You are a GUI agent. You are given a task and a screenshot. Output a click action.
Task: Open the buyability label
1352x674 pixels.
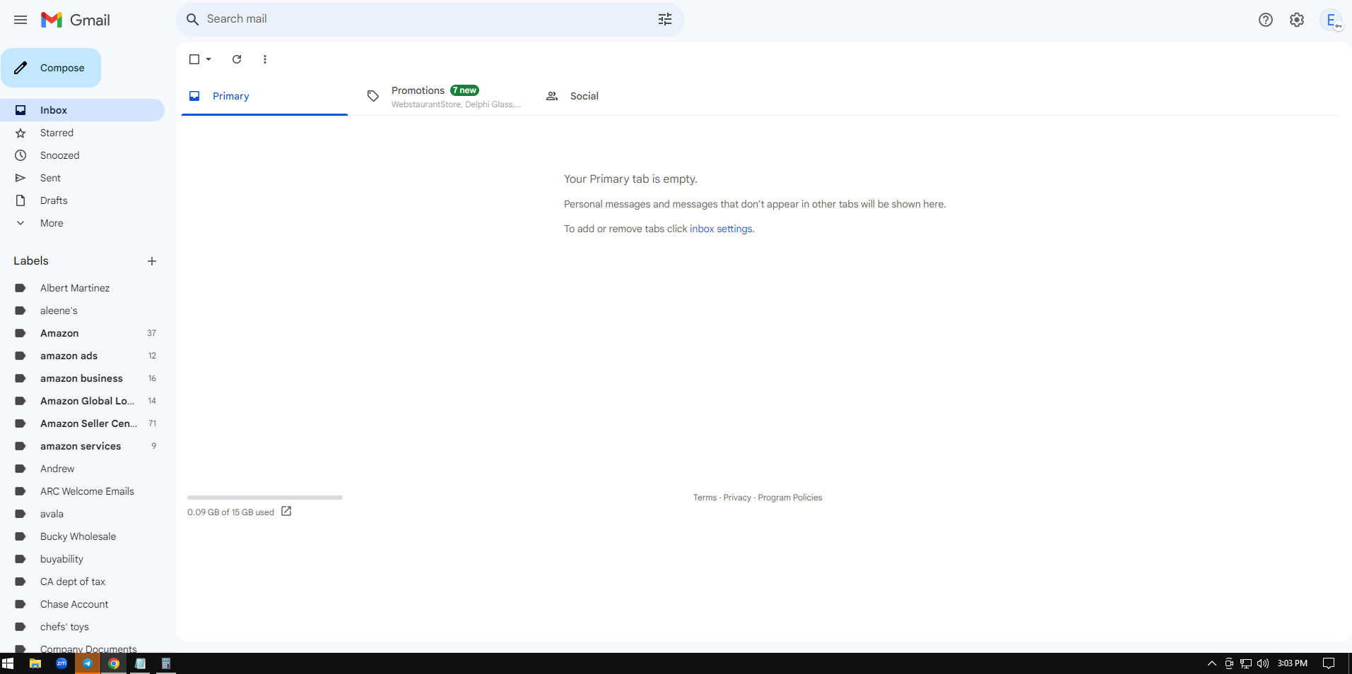[82, 559]
